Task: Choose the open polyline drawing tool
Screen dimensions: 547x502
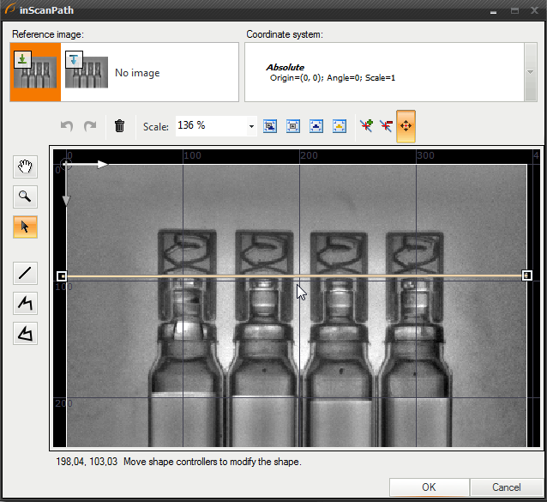Action: 25,303
